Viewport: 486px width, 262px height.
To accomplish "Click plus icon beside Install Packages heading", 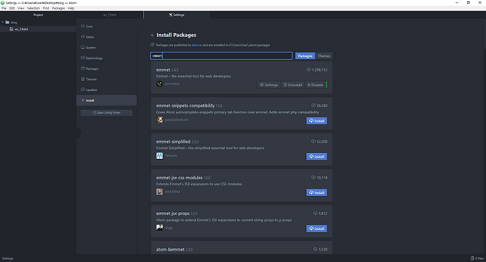I will [x=152, y=35].
